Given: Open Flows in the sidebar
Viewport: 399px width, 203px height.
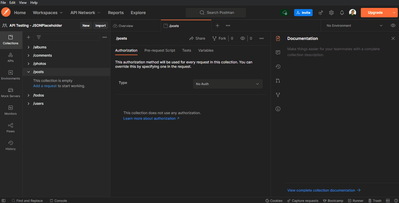Looking at the screenshot, I should pyautogui.click(x=11, y=128).
